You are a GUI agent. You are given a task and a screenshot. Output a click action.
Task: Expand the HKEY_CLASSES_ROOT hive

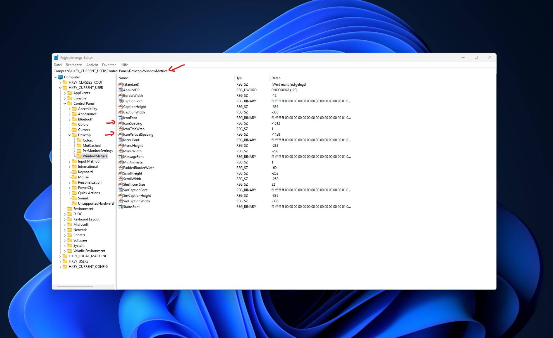pyautogui.click(x=60, y=83)
